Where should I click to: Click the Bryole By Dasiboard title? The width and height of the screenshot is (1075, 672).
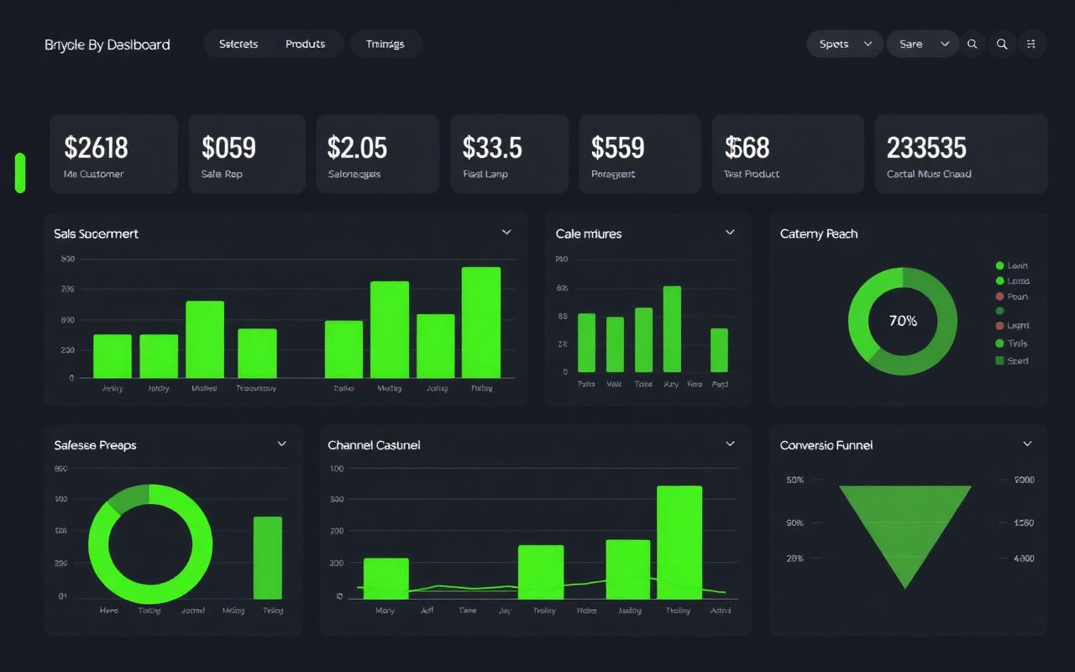click(107, 45)
